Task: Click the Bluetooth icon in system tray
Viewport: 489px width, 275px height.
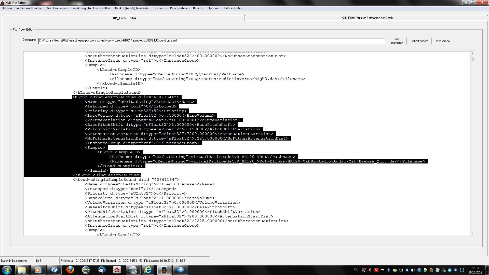Action: click(x=407, y=270)
